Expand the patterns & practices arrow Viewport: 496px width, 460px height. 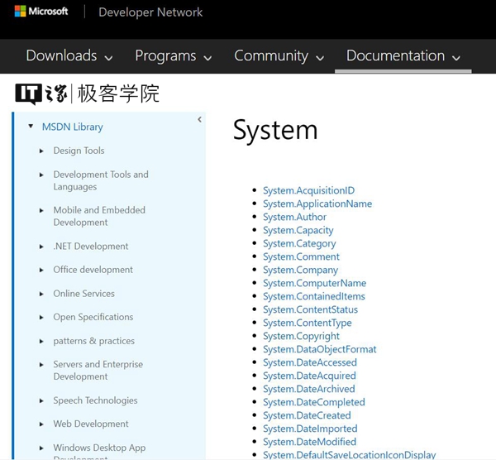(x=41, y=342)
